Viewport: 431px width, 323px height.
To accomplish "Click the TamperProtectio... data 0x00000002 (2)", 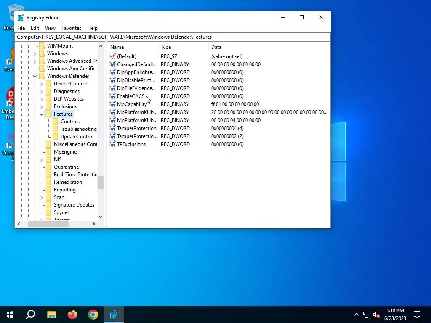I will tap(227, 136).
